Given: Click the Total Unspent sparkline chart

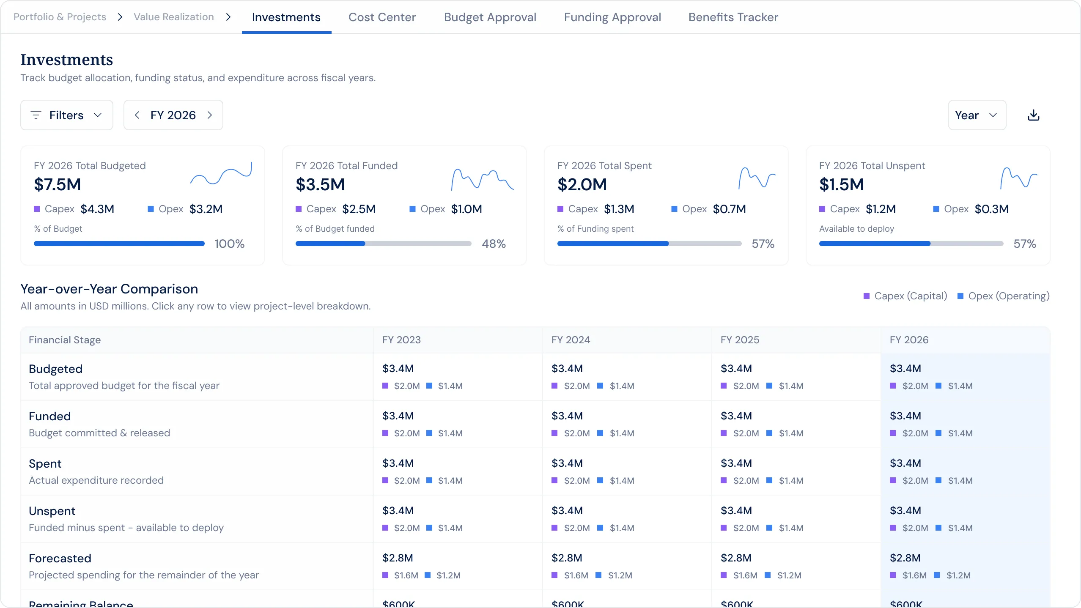Looking at the screenshot, I should (1019, 178).
